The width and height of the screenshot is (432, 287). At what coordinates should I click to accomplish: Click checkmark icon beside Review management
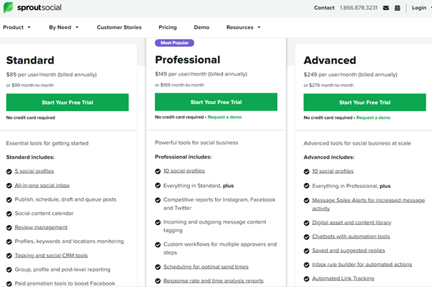[9, 228]
